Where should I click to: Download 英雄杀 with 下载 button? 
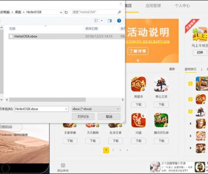point(138,105)
